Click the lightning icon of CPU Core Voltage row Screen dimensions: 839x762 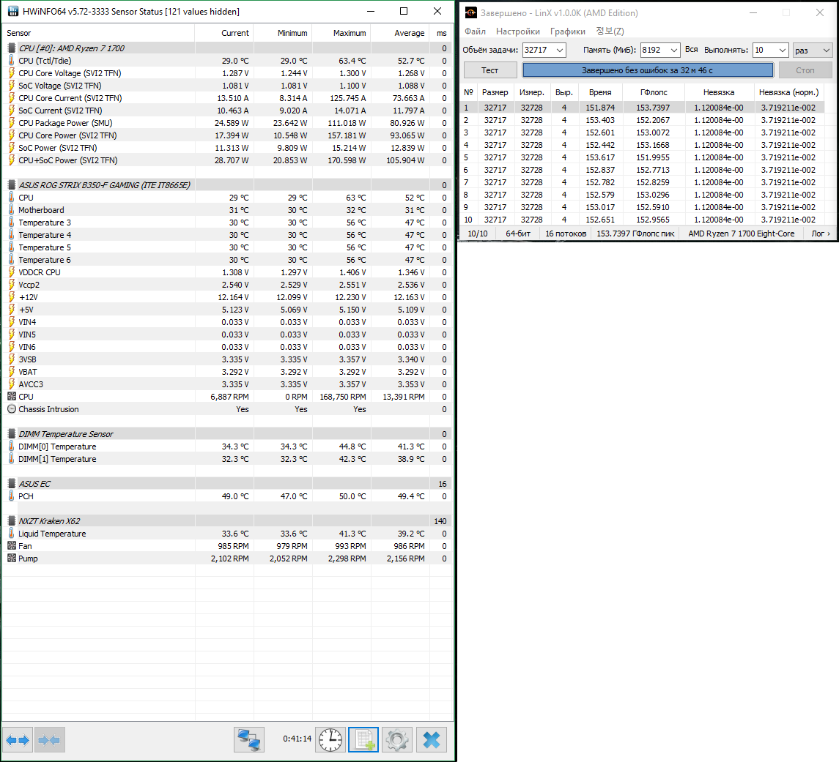tap(12, 73)
